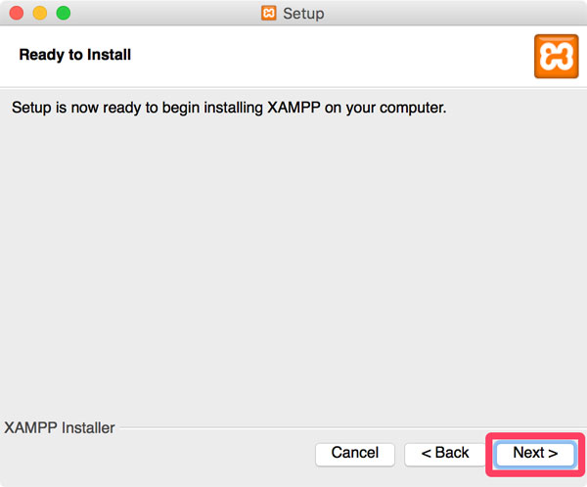Screen dimensions: 587x487
Task: Close the Setup window with red button
Action: click(17, 13)
